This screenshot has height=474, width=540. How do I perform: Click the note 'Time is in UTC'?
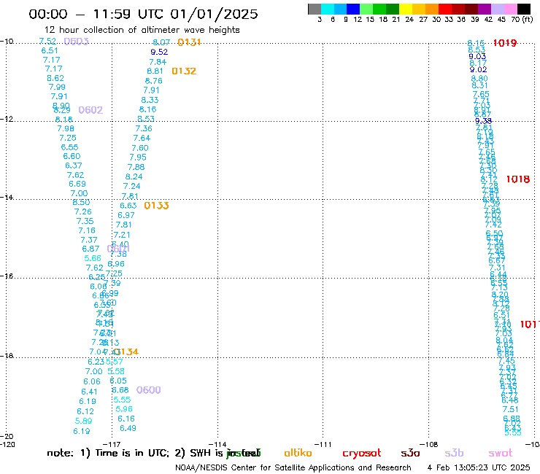pos(132,453)
